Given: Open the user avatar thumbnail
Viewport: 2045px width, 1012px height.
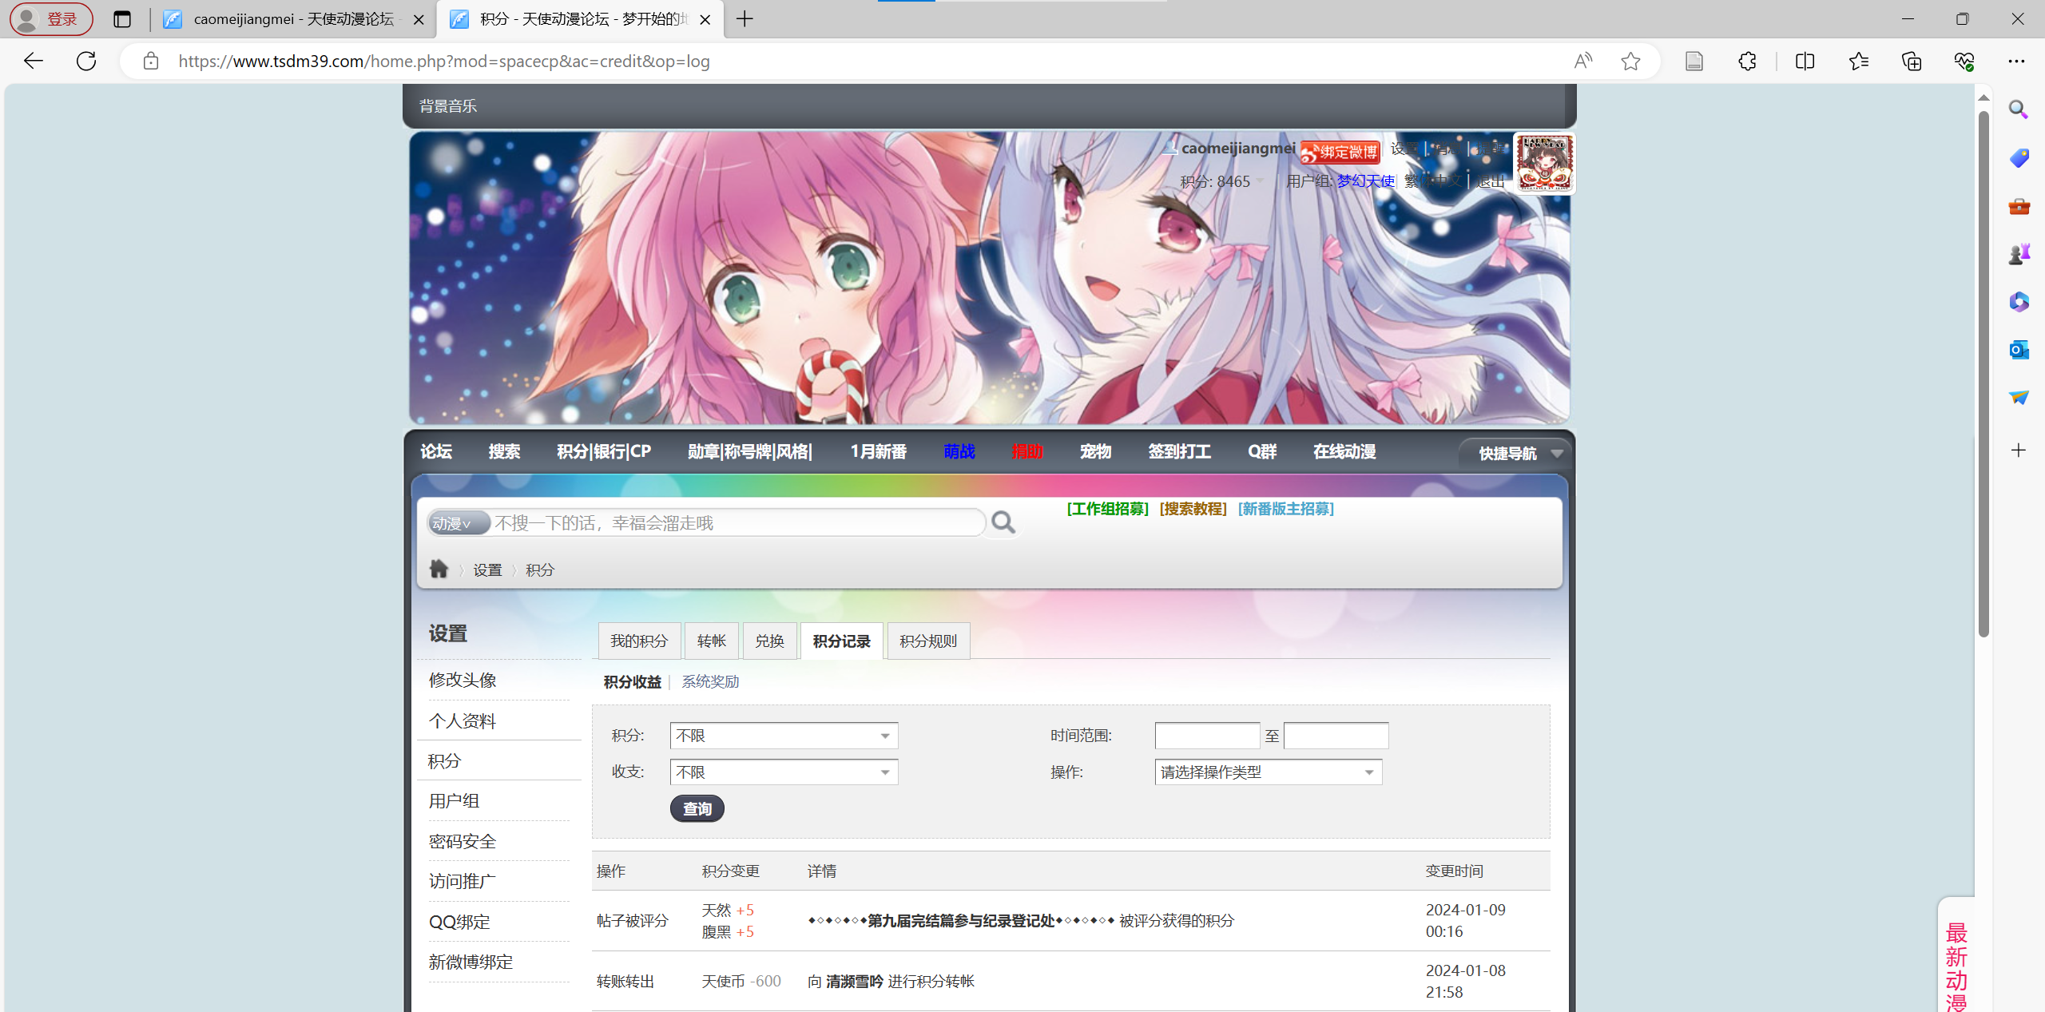Looking at the screenshot, I should coord(1544,163).
